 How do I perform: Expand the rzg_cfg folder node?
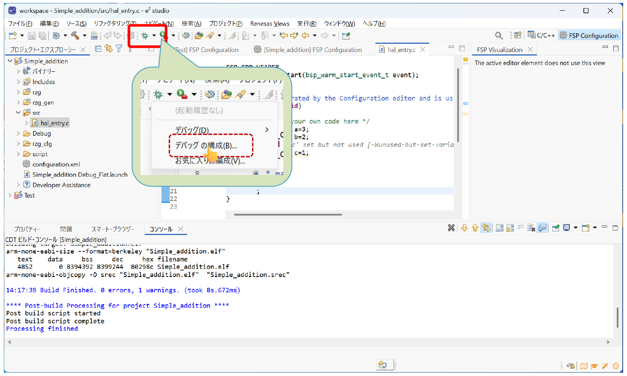pyautogui.click(x=18, y=144)
